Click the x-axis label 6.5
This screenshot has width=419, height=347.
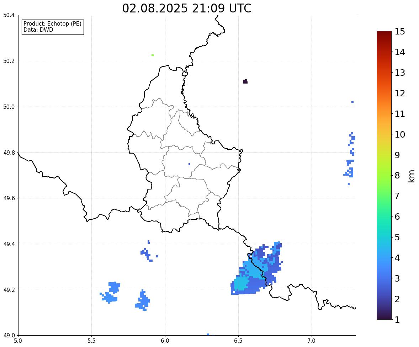coord(238,341)
